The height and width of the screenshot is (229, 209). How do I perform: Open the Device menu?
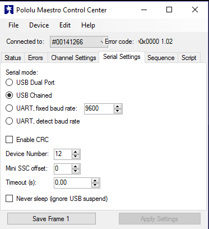(39, 25)
